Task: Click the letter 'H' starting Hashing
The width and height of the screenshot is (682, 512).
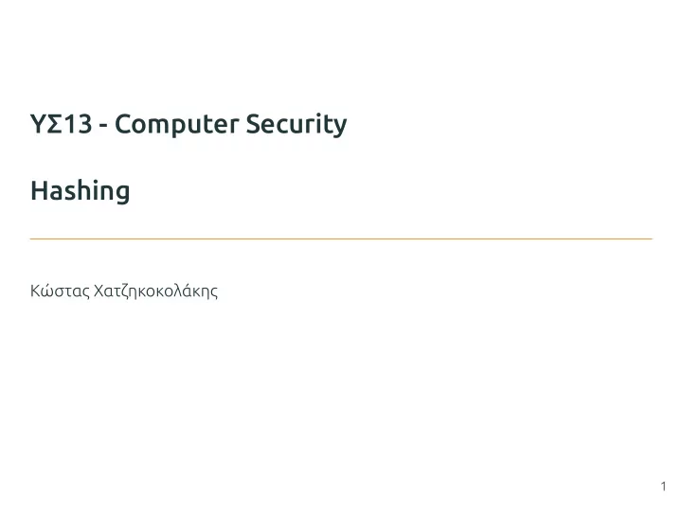Action: [x=39, y=191]
